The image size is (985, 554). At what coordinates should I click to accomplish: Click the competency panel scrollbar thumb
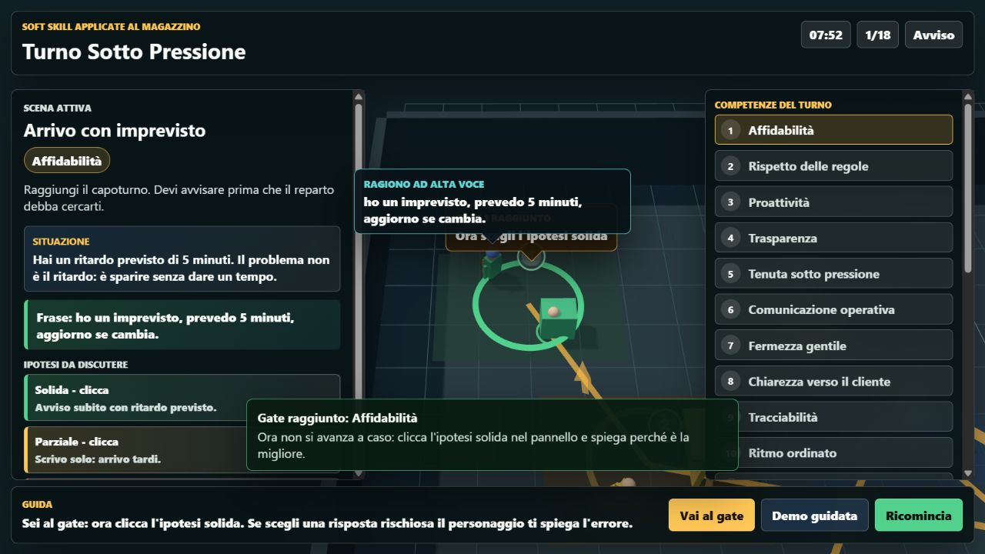click(x=968, y=188)
